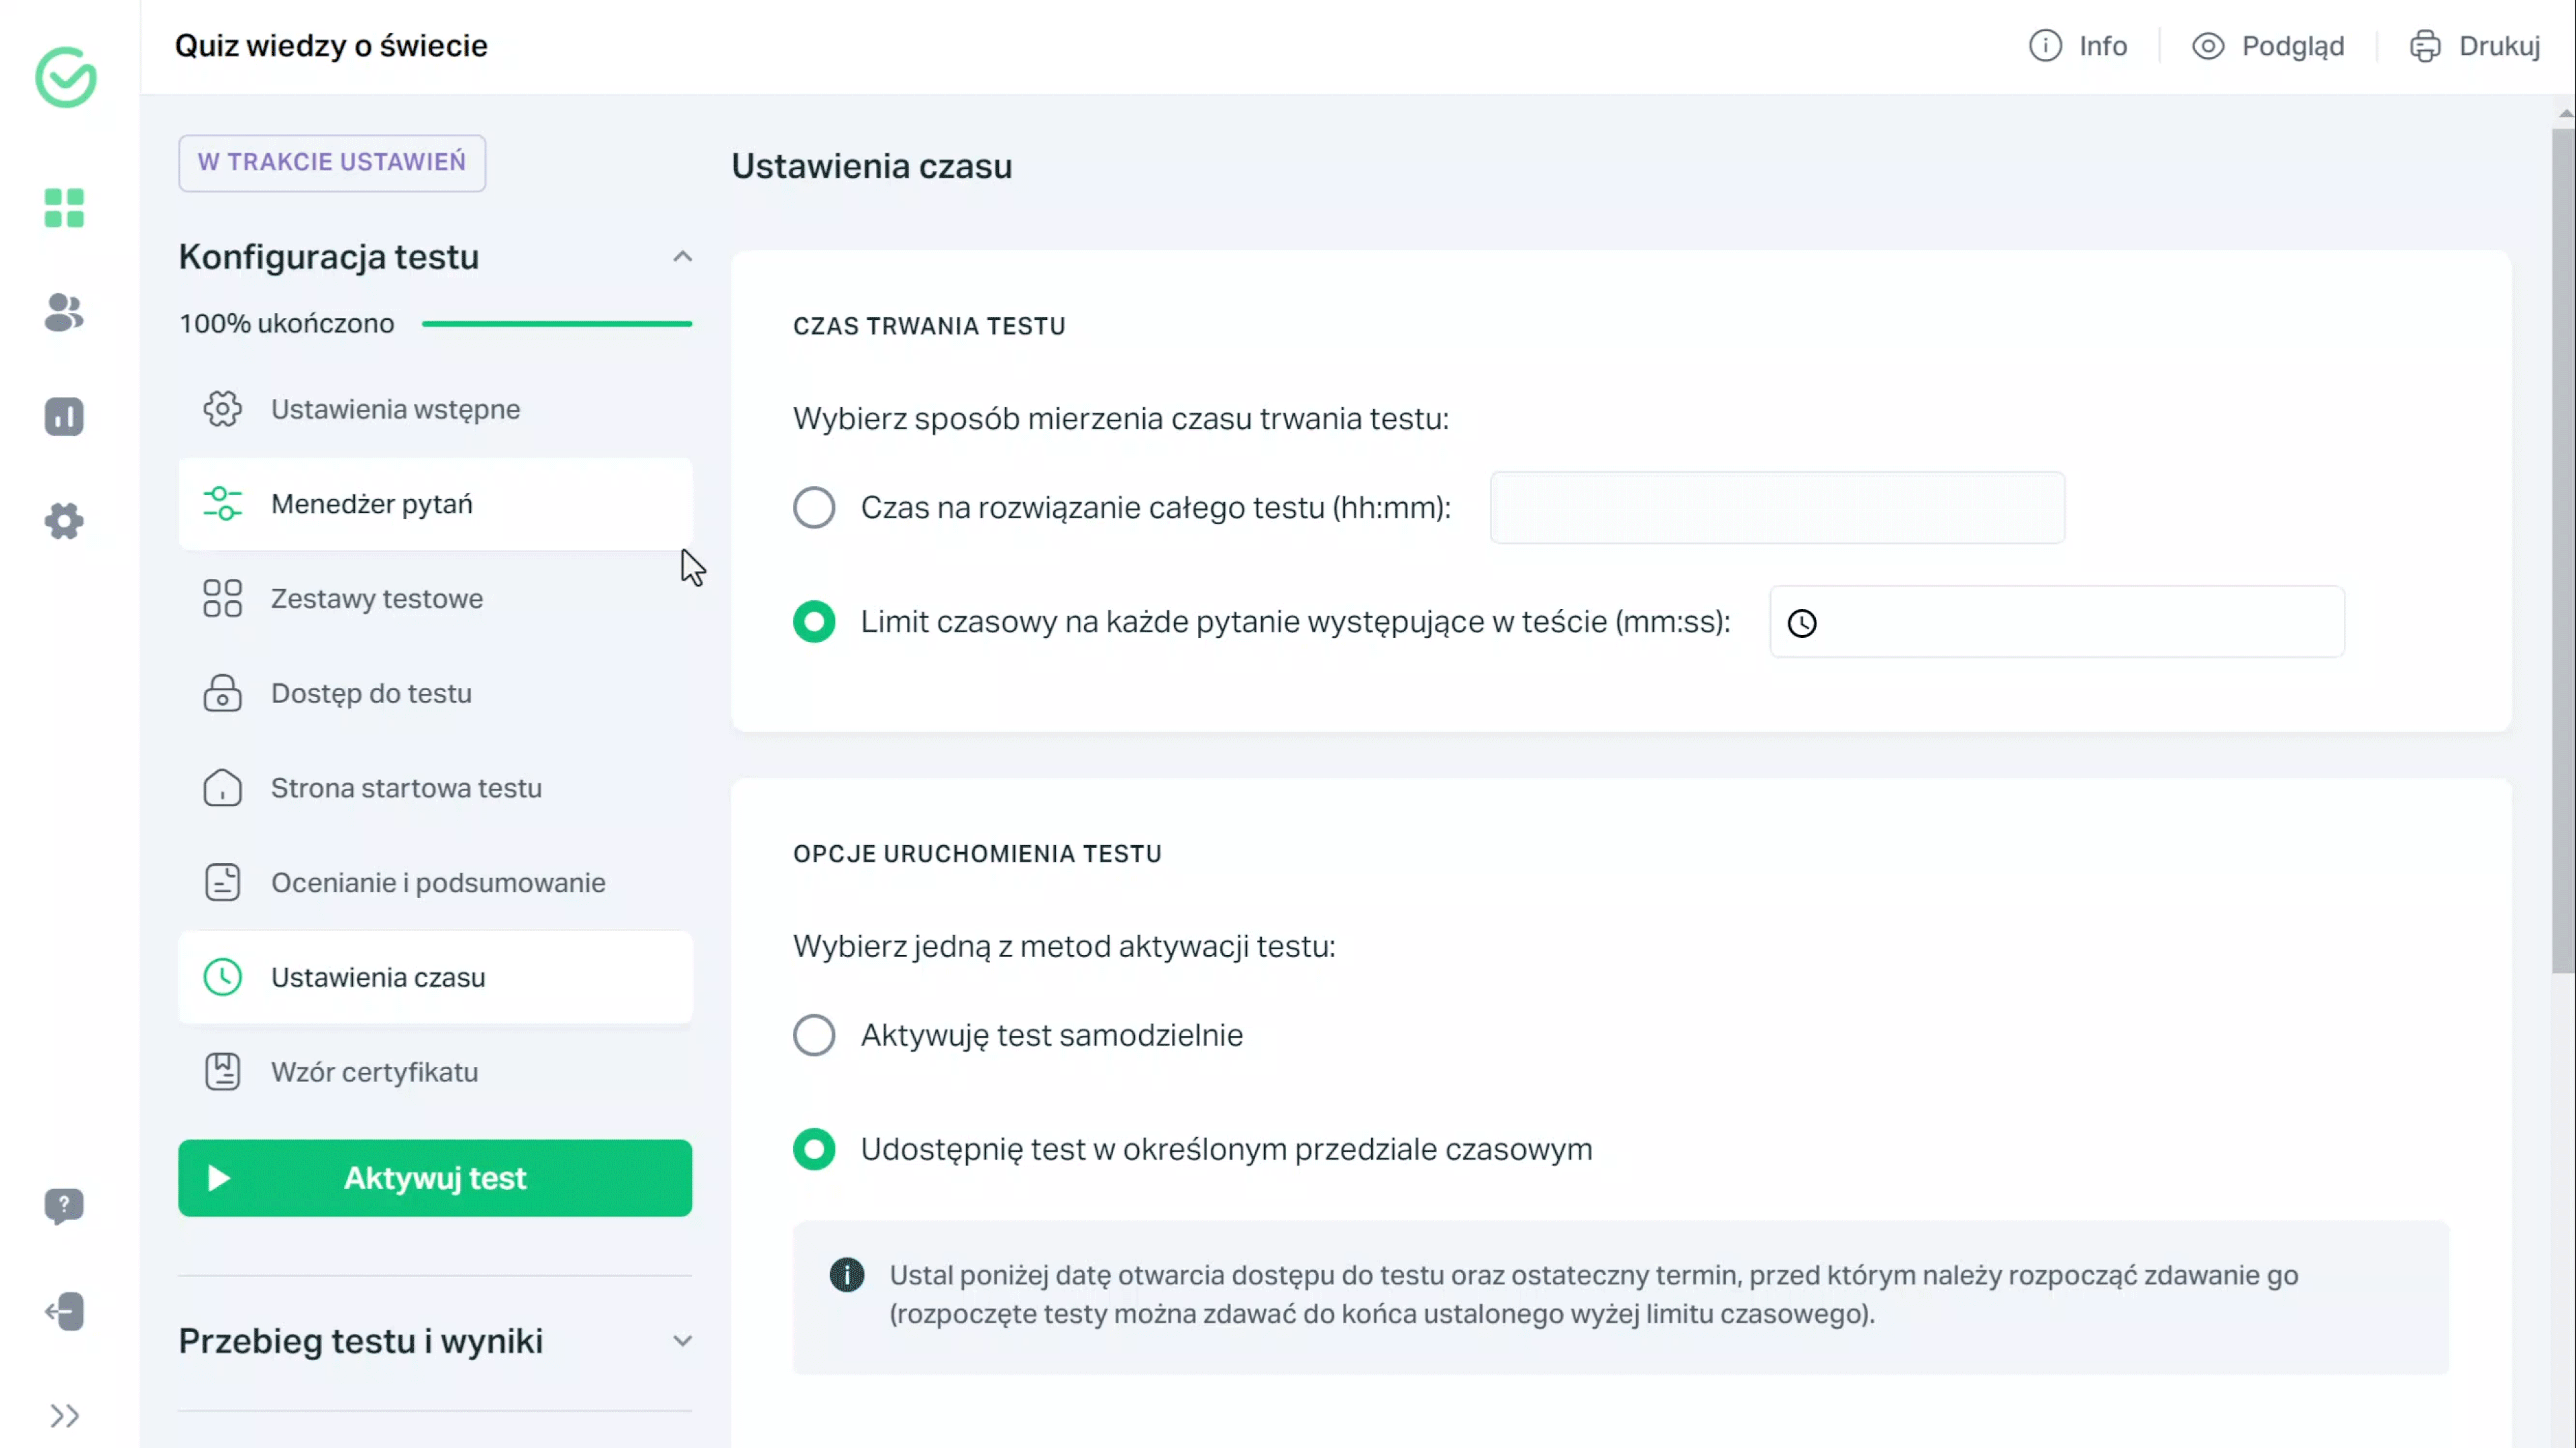Click the Menedżer pytań sidebar icon

pos(221,504)
